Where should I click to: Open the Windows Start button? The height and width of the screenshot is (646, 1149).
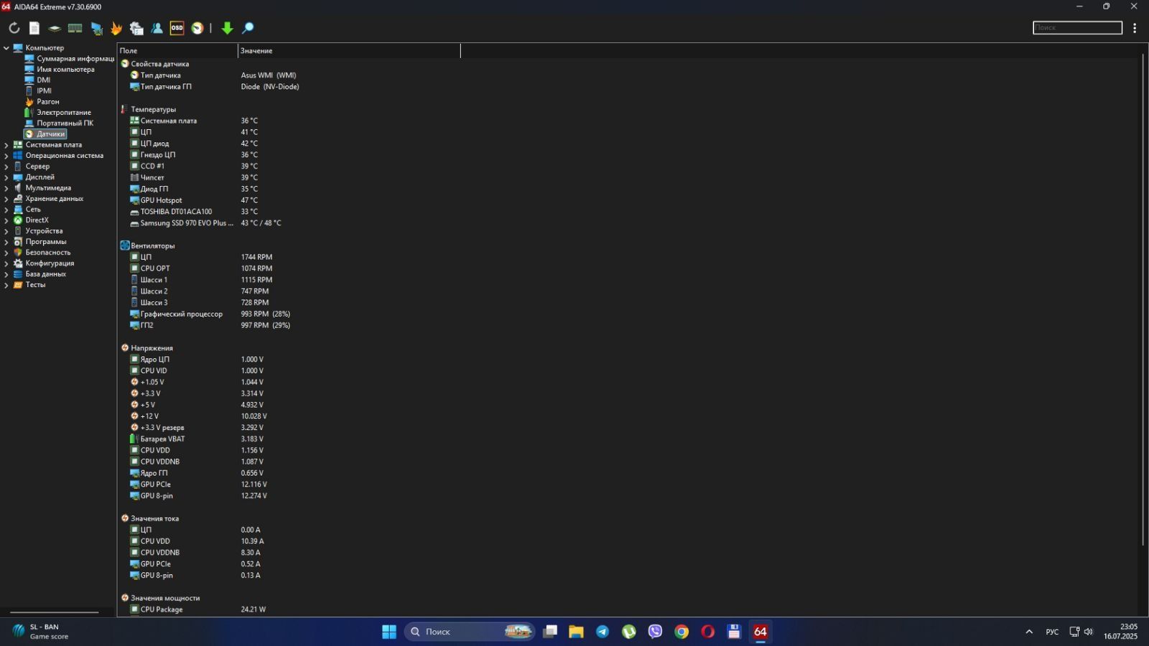[x=389, y=632]
